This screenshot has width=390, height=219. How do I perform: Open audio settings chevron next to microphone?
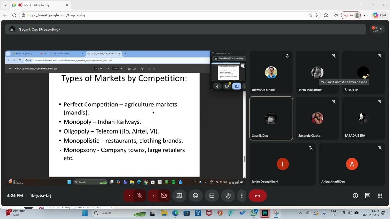129,196
